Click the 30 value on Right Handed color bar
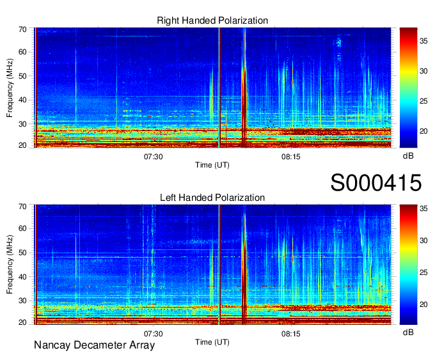 [x=423, y=71]
